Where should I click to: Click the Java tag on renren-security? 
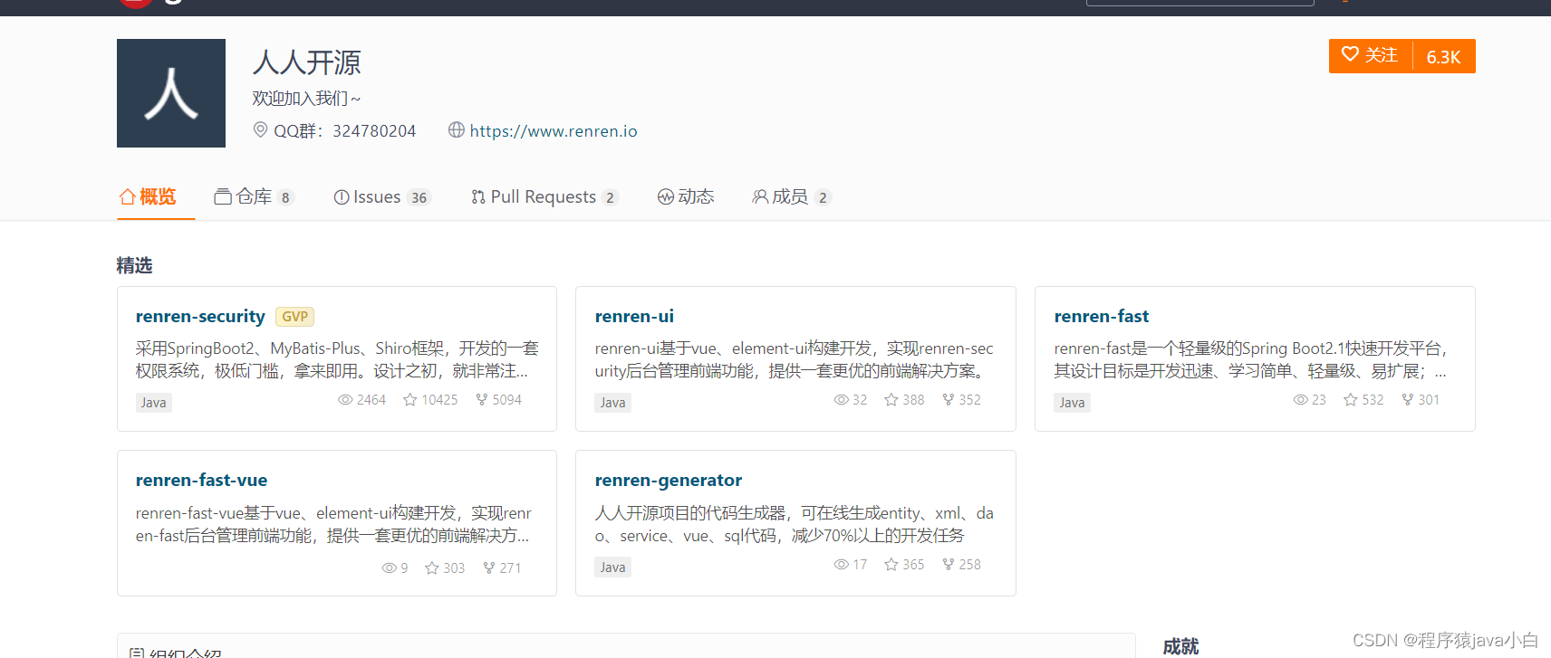coord(153,402)
